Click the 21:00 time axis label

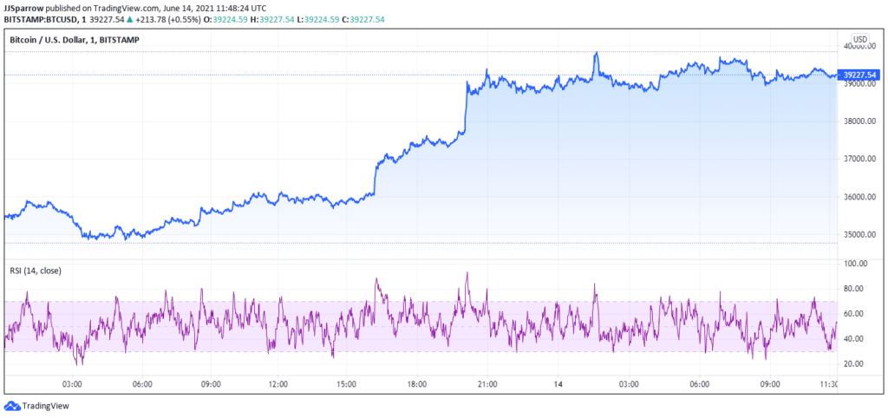pyautogui.click(x=486, y=383)
